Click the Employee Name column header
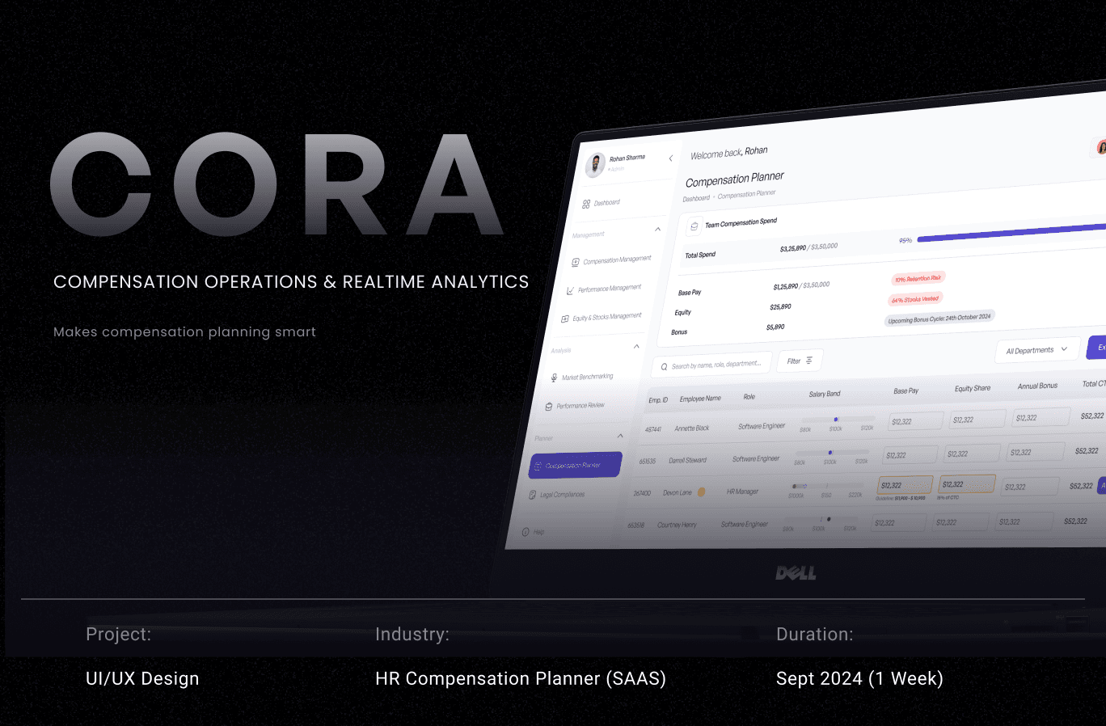1106x726 pixels. (700, 399)
